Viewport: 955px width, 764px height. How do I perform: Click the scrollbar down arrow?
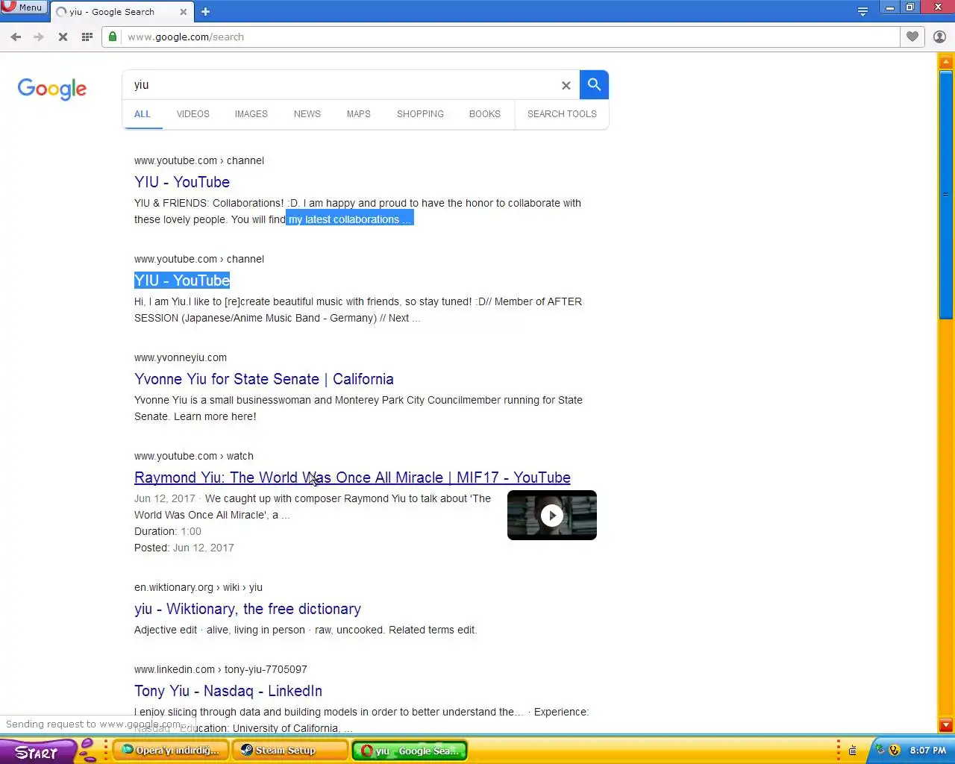pyautogui.click(x=946, y=725)
